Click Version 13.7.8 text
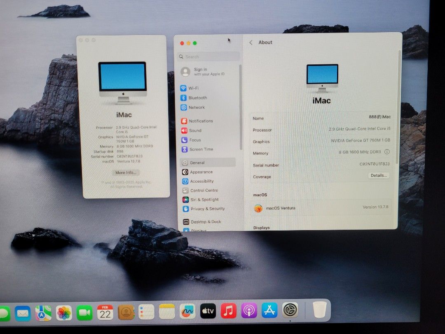Image resolution: width=445 pixels, height=334 pixels. point(375,207)
